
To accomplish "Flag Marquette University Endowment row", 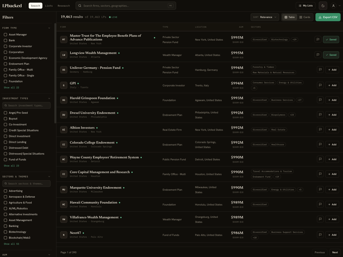I will click(320, 189).
